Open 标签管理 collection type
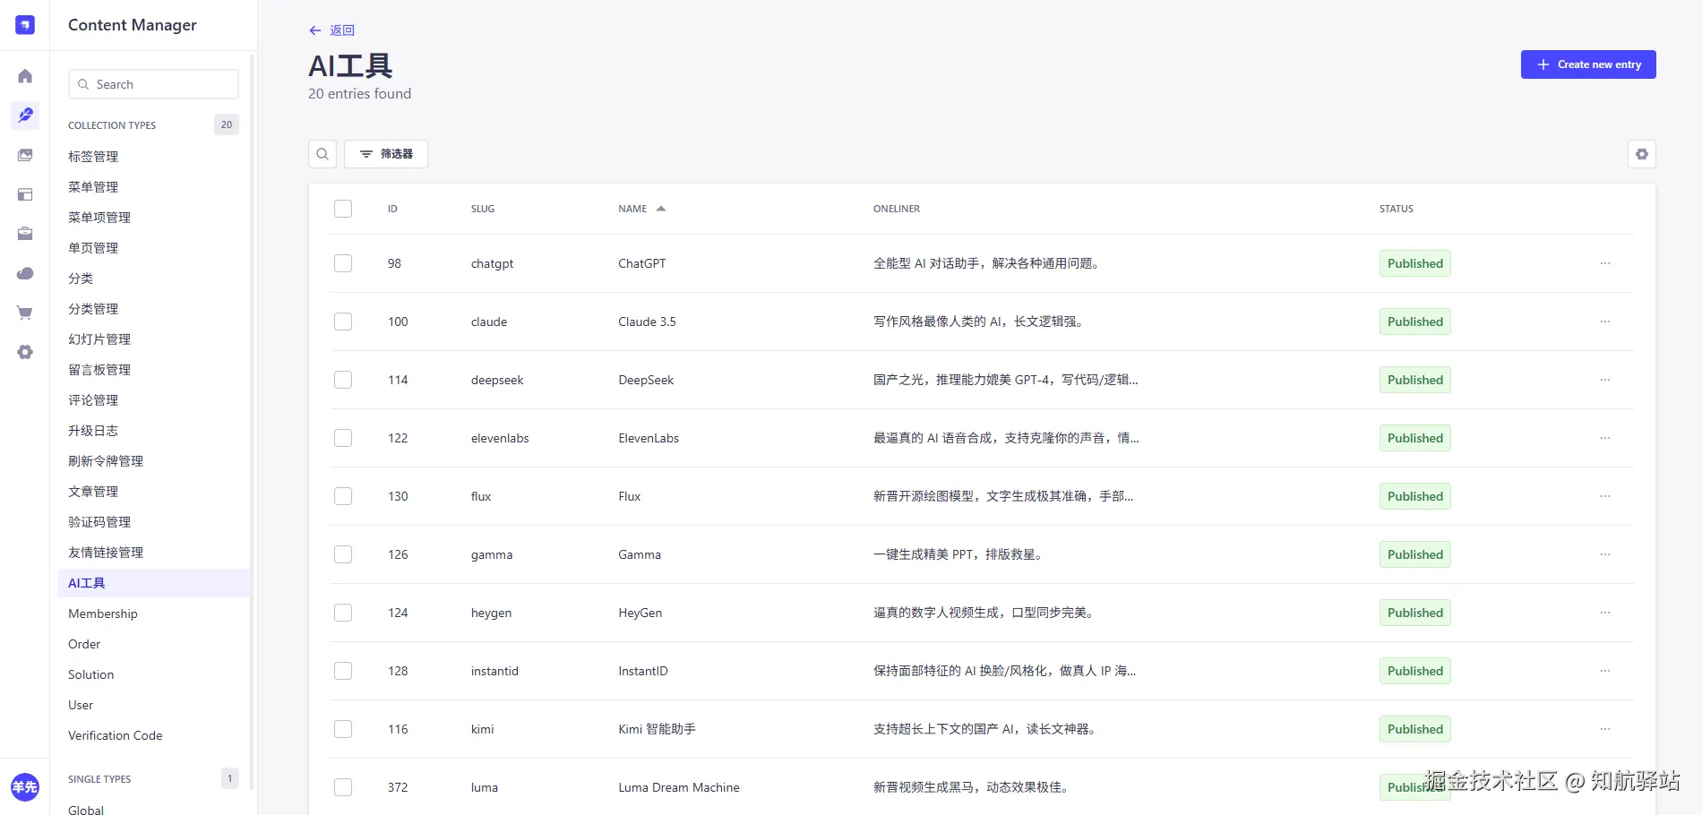Screen dimensions: 1702x815 pyautogui.click(x=93, y=157)
